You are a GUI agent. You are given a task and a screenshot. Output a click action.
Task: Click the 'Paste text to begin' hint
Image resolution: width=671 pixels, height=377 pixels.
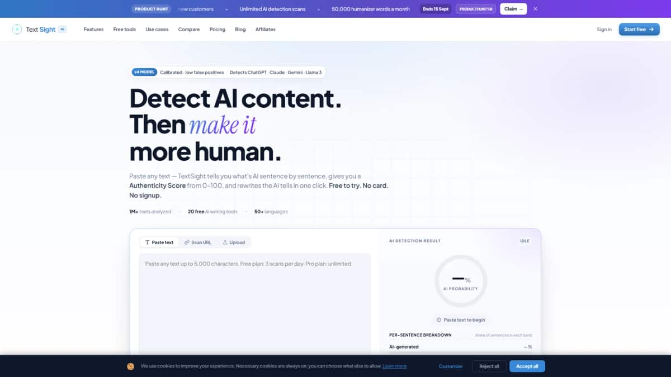pyautogui.click(x=461, y=320)
